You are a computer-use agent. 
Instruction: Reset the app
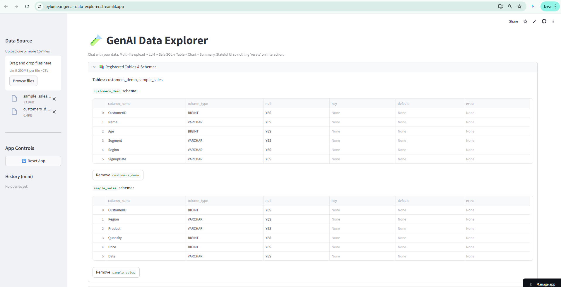[x=33, y=161]
